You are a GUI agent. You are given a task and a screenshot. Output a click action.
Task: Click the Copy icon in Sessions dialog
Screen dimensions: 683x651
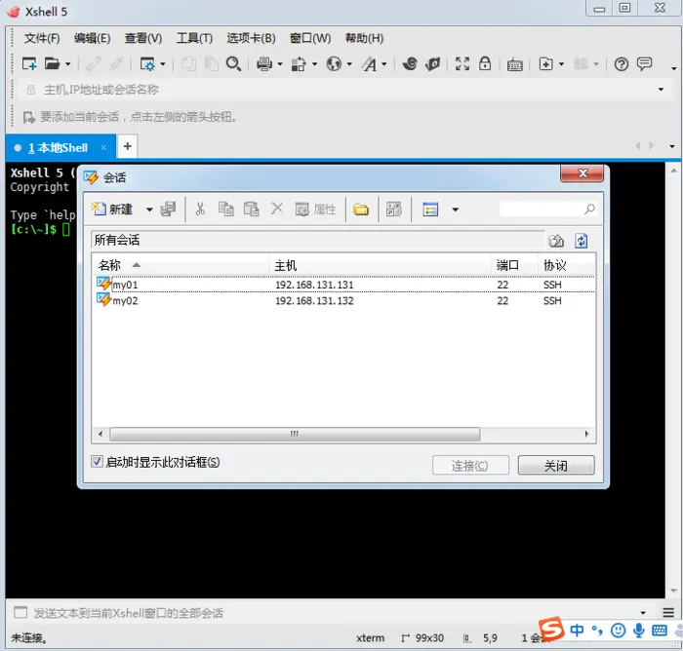[225, 209]
